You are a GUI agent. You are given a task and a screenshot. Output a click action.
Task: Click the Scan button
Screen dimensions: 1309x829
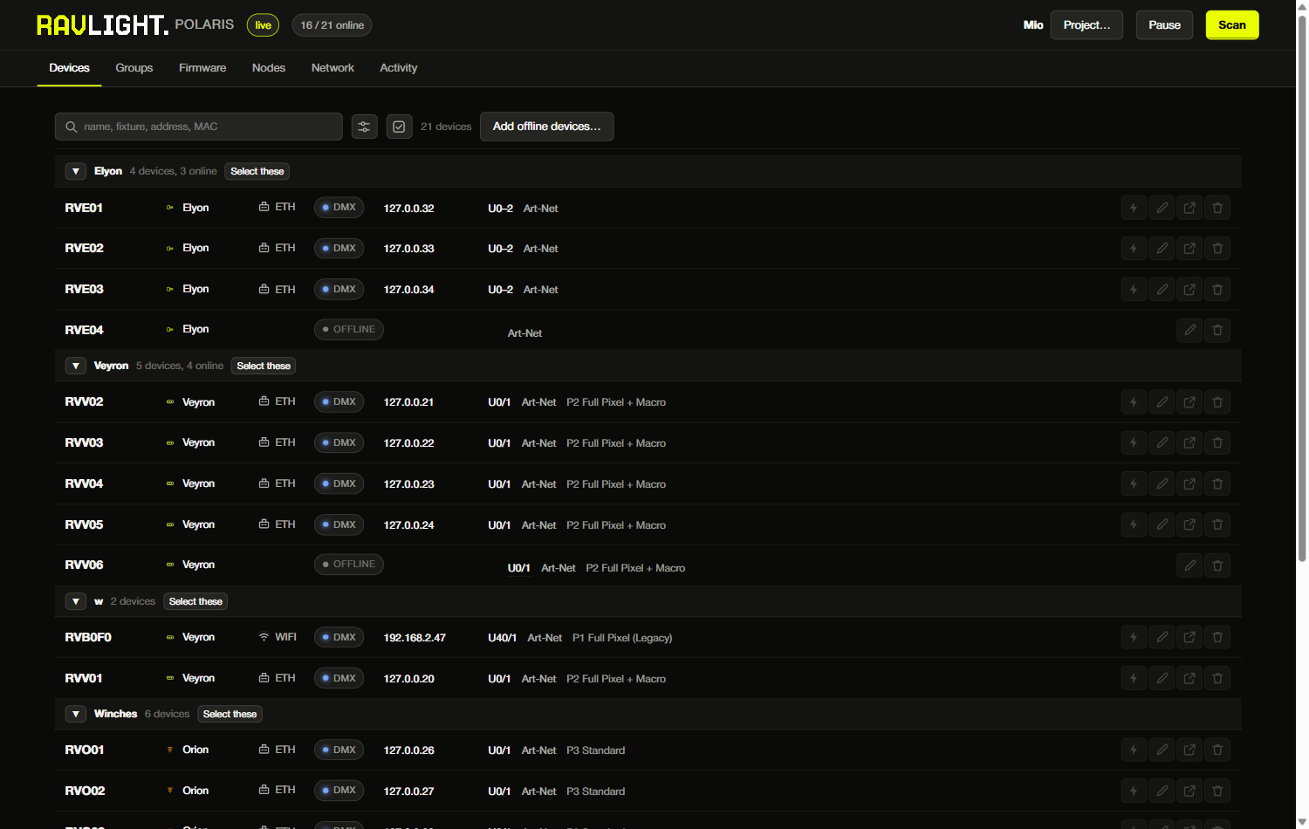tap(1232, 25)
